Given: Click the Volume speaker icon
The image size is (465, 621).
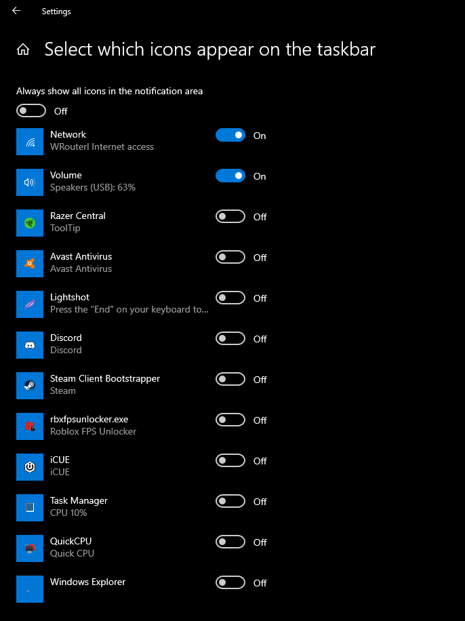Looking at the screenshot, I should point(30,182).
